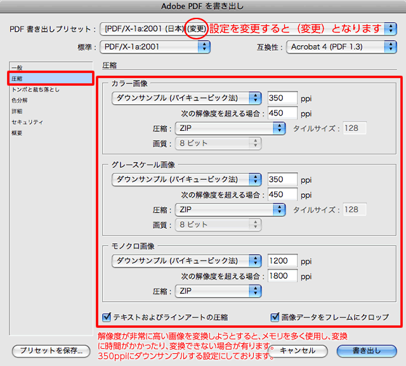This screenshot has width=406, height=366.
Task: Open グレースケール画像 圧縮 ZIP dropdown
Action: pos(230,210)
